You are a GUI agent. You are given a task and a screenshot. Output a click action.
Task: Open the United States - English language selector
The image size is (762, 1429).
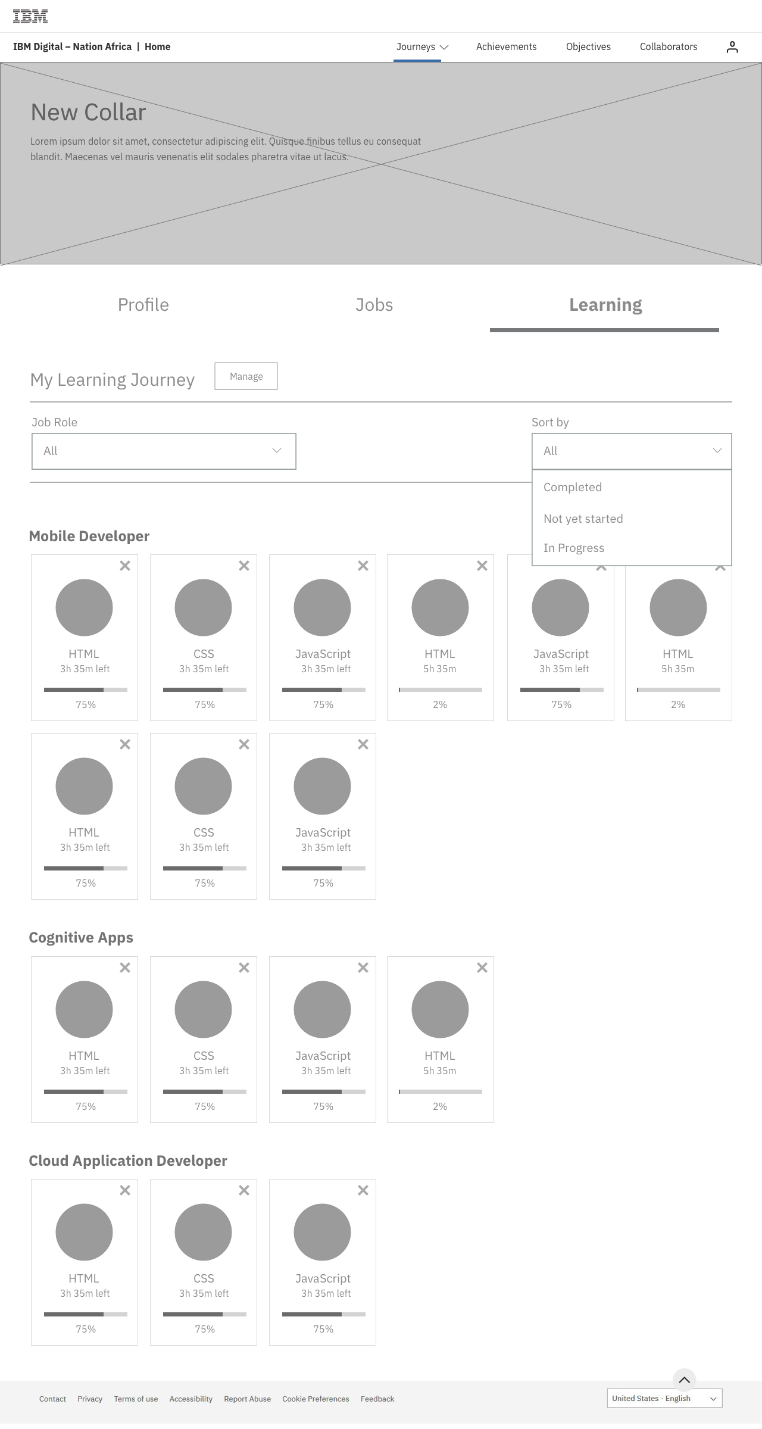pyautogui.click(x=664, y=1398)
